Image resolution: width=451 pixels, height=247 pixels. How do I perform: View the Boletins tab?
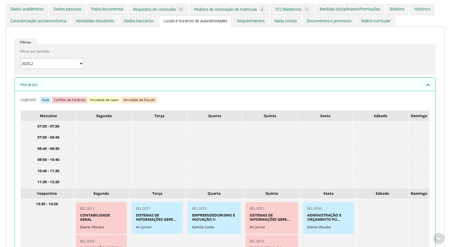pyautogui.click(x=397, y=9)
